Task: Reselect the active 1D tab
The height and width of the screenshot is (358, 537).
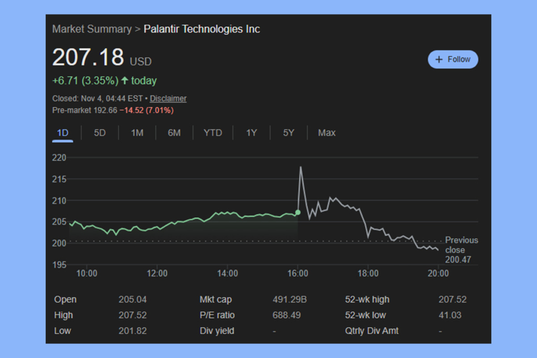Action: [62, 133]
